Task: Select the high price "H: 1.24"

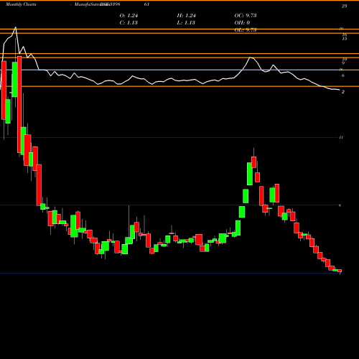Action: tap(186, 16)
